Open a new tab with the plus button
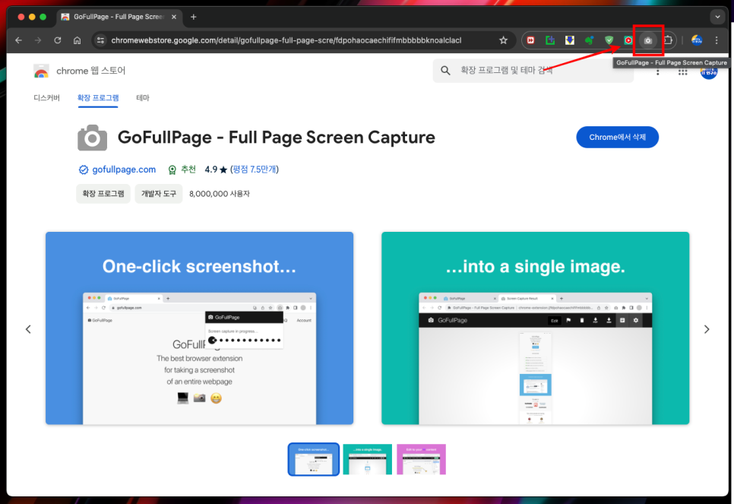 193,17
